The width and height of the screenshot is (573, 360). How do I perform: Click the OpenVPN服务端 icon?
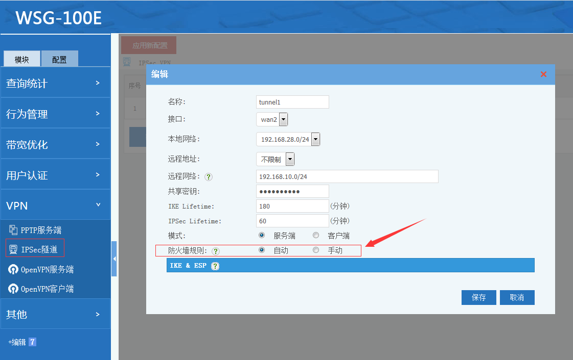point(13,269)
